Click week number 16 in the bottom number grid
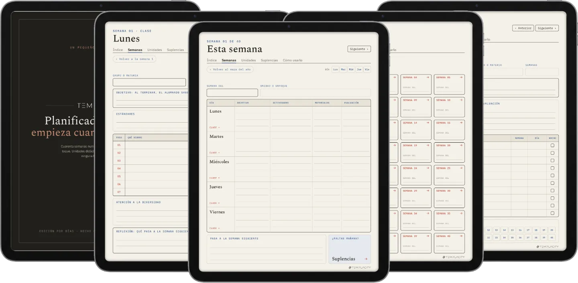The height and width of the screenshot is (283, 578). pyautogui.click(x=520, y=230)
